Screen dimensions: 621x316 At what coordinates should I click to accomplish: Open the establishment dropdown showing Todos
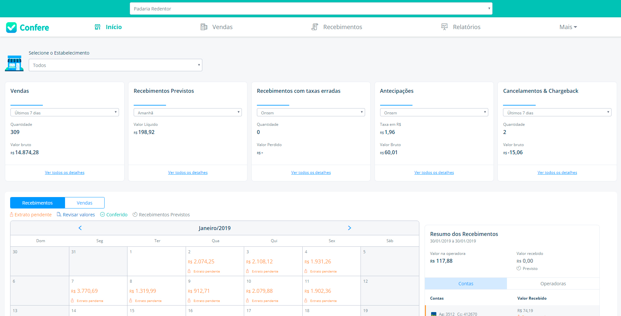click(115, 65)
